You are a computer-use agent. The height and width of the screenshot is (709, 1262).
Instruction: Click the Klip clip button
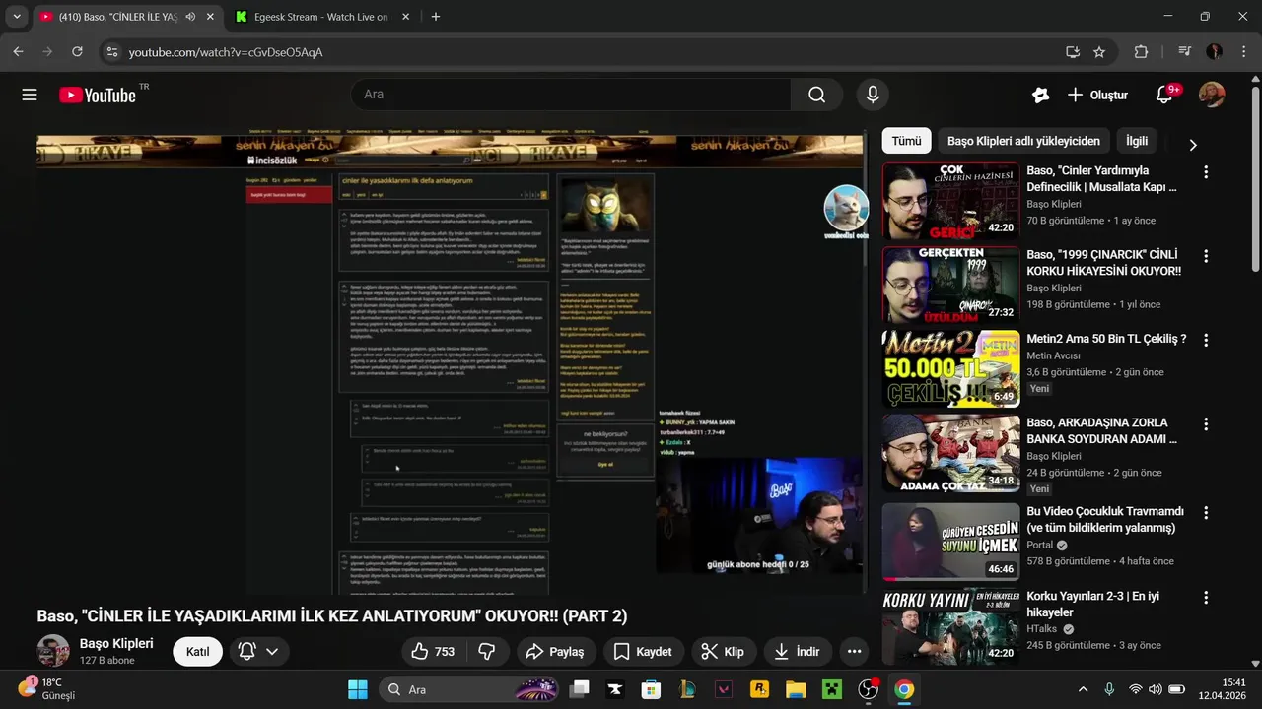point(722,651)
